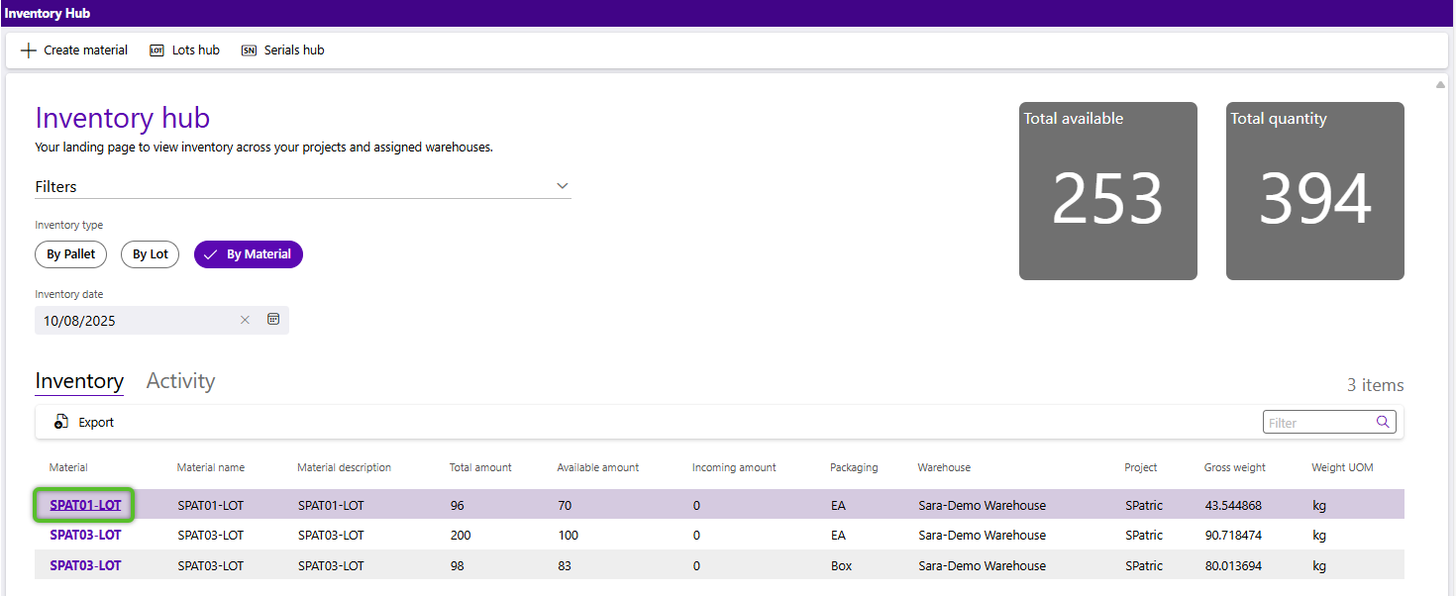The image size is (1456, 596).
Task: Select the By Lot inventory type
Action: pyautogui.click(x=151, y=254)
